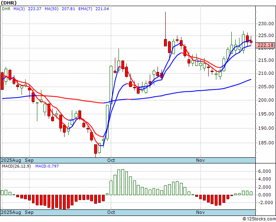Click the MA(50) indicator label
276x222 pixels.
pyautogui.click(x=52, y=9)
